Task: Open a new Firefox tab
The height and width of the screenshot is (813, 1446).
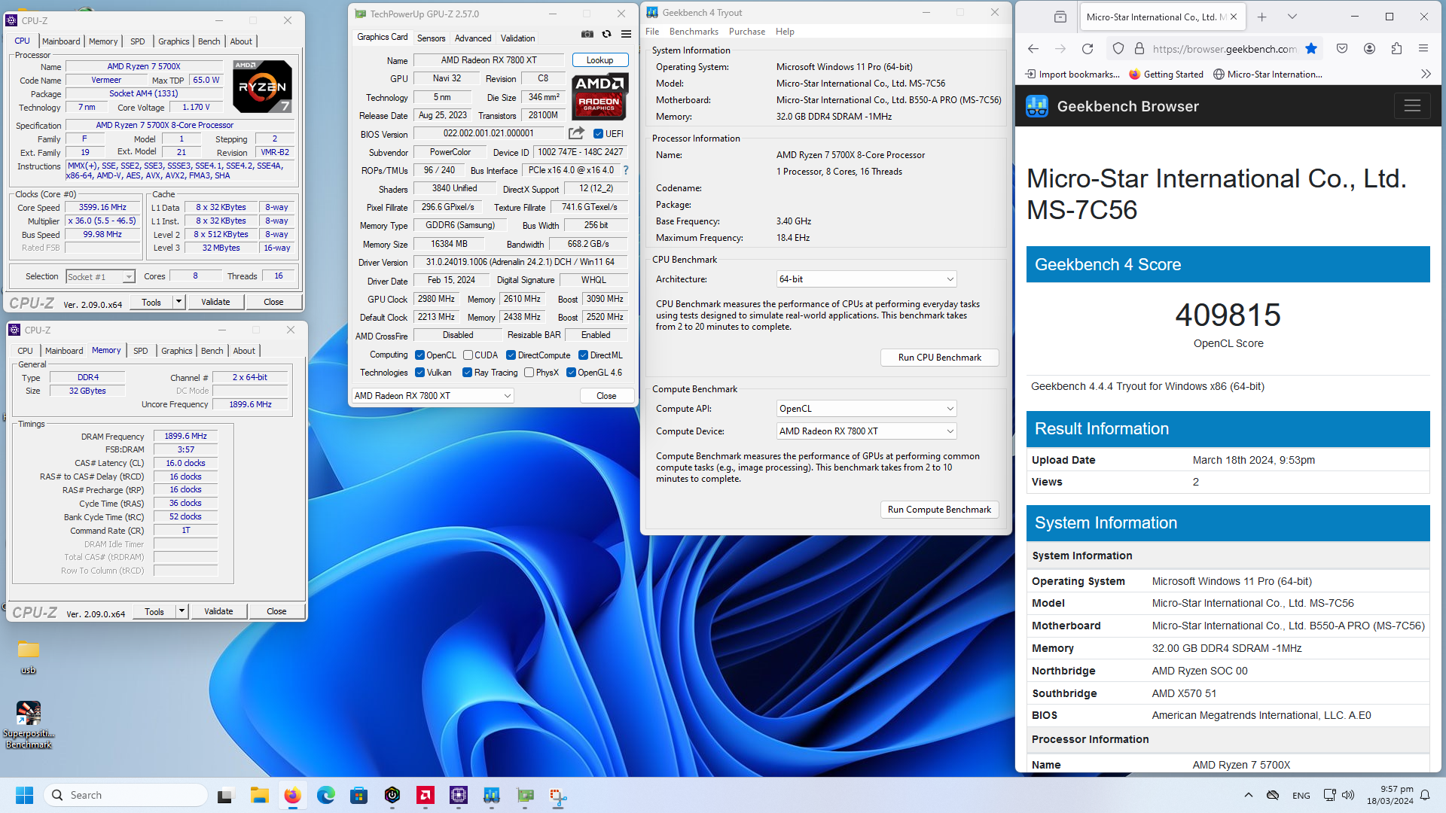Action: [x=1262, y=17]
